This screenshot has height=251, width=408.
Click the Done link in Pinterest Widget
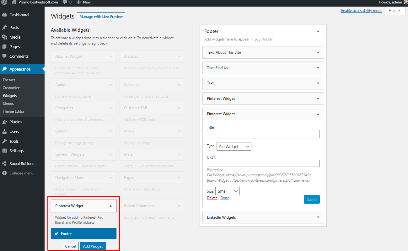point(225,198)
